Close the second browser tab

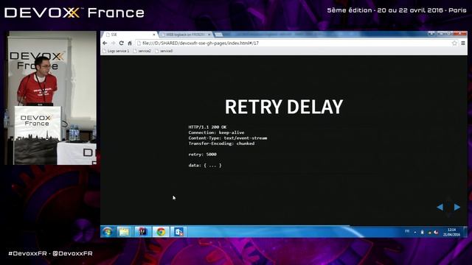209,35
